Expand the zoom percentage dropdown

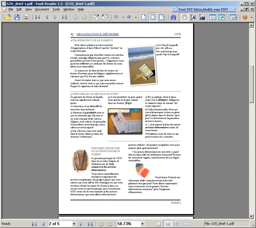[142, 224]
